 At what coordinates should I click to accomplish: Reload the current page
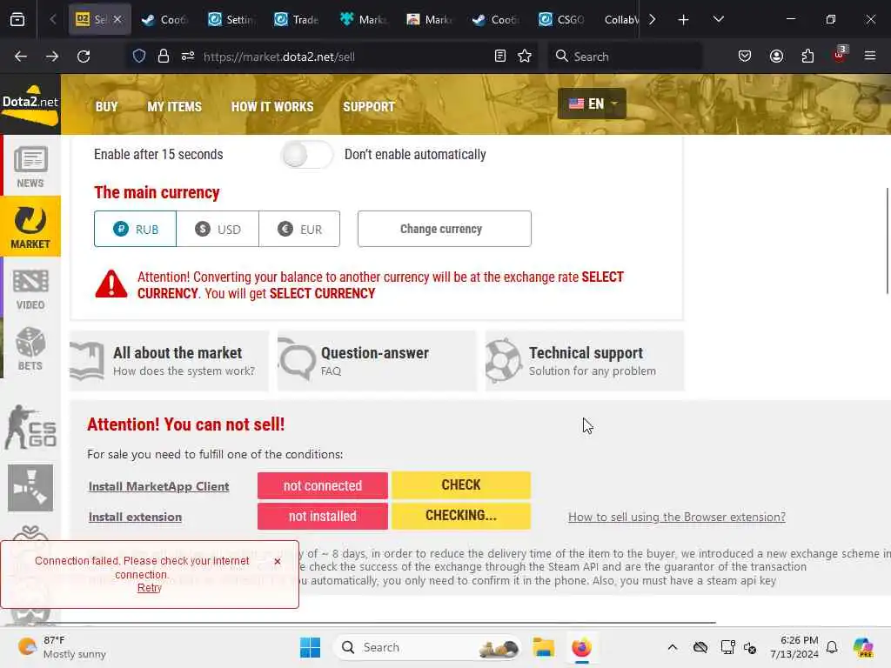coord(84,57)
